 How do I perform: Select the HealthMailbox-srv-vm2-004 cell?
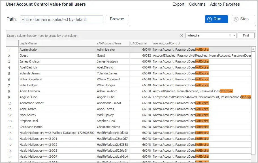(x=57, y=156)
